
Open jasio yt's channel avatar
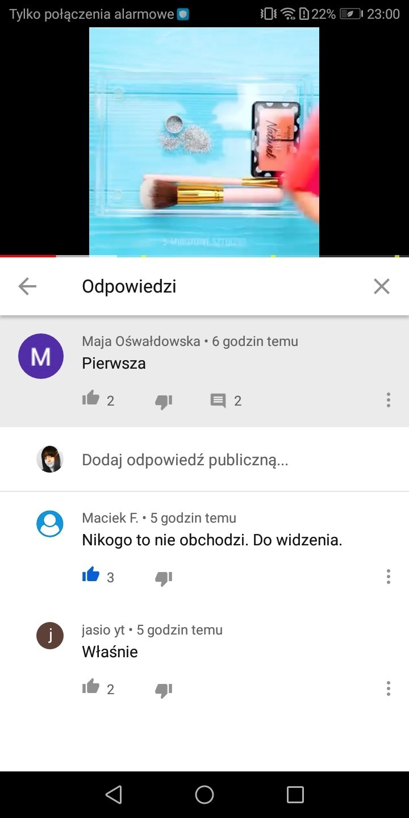pos(50,635)
